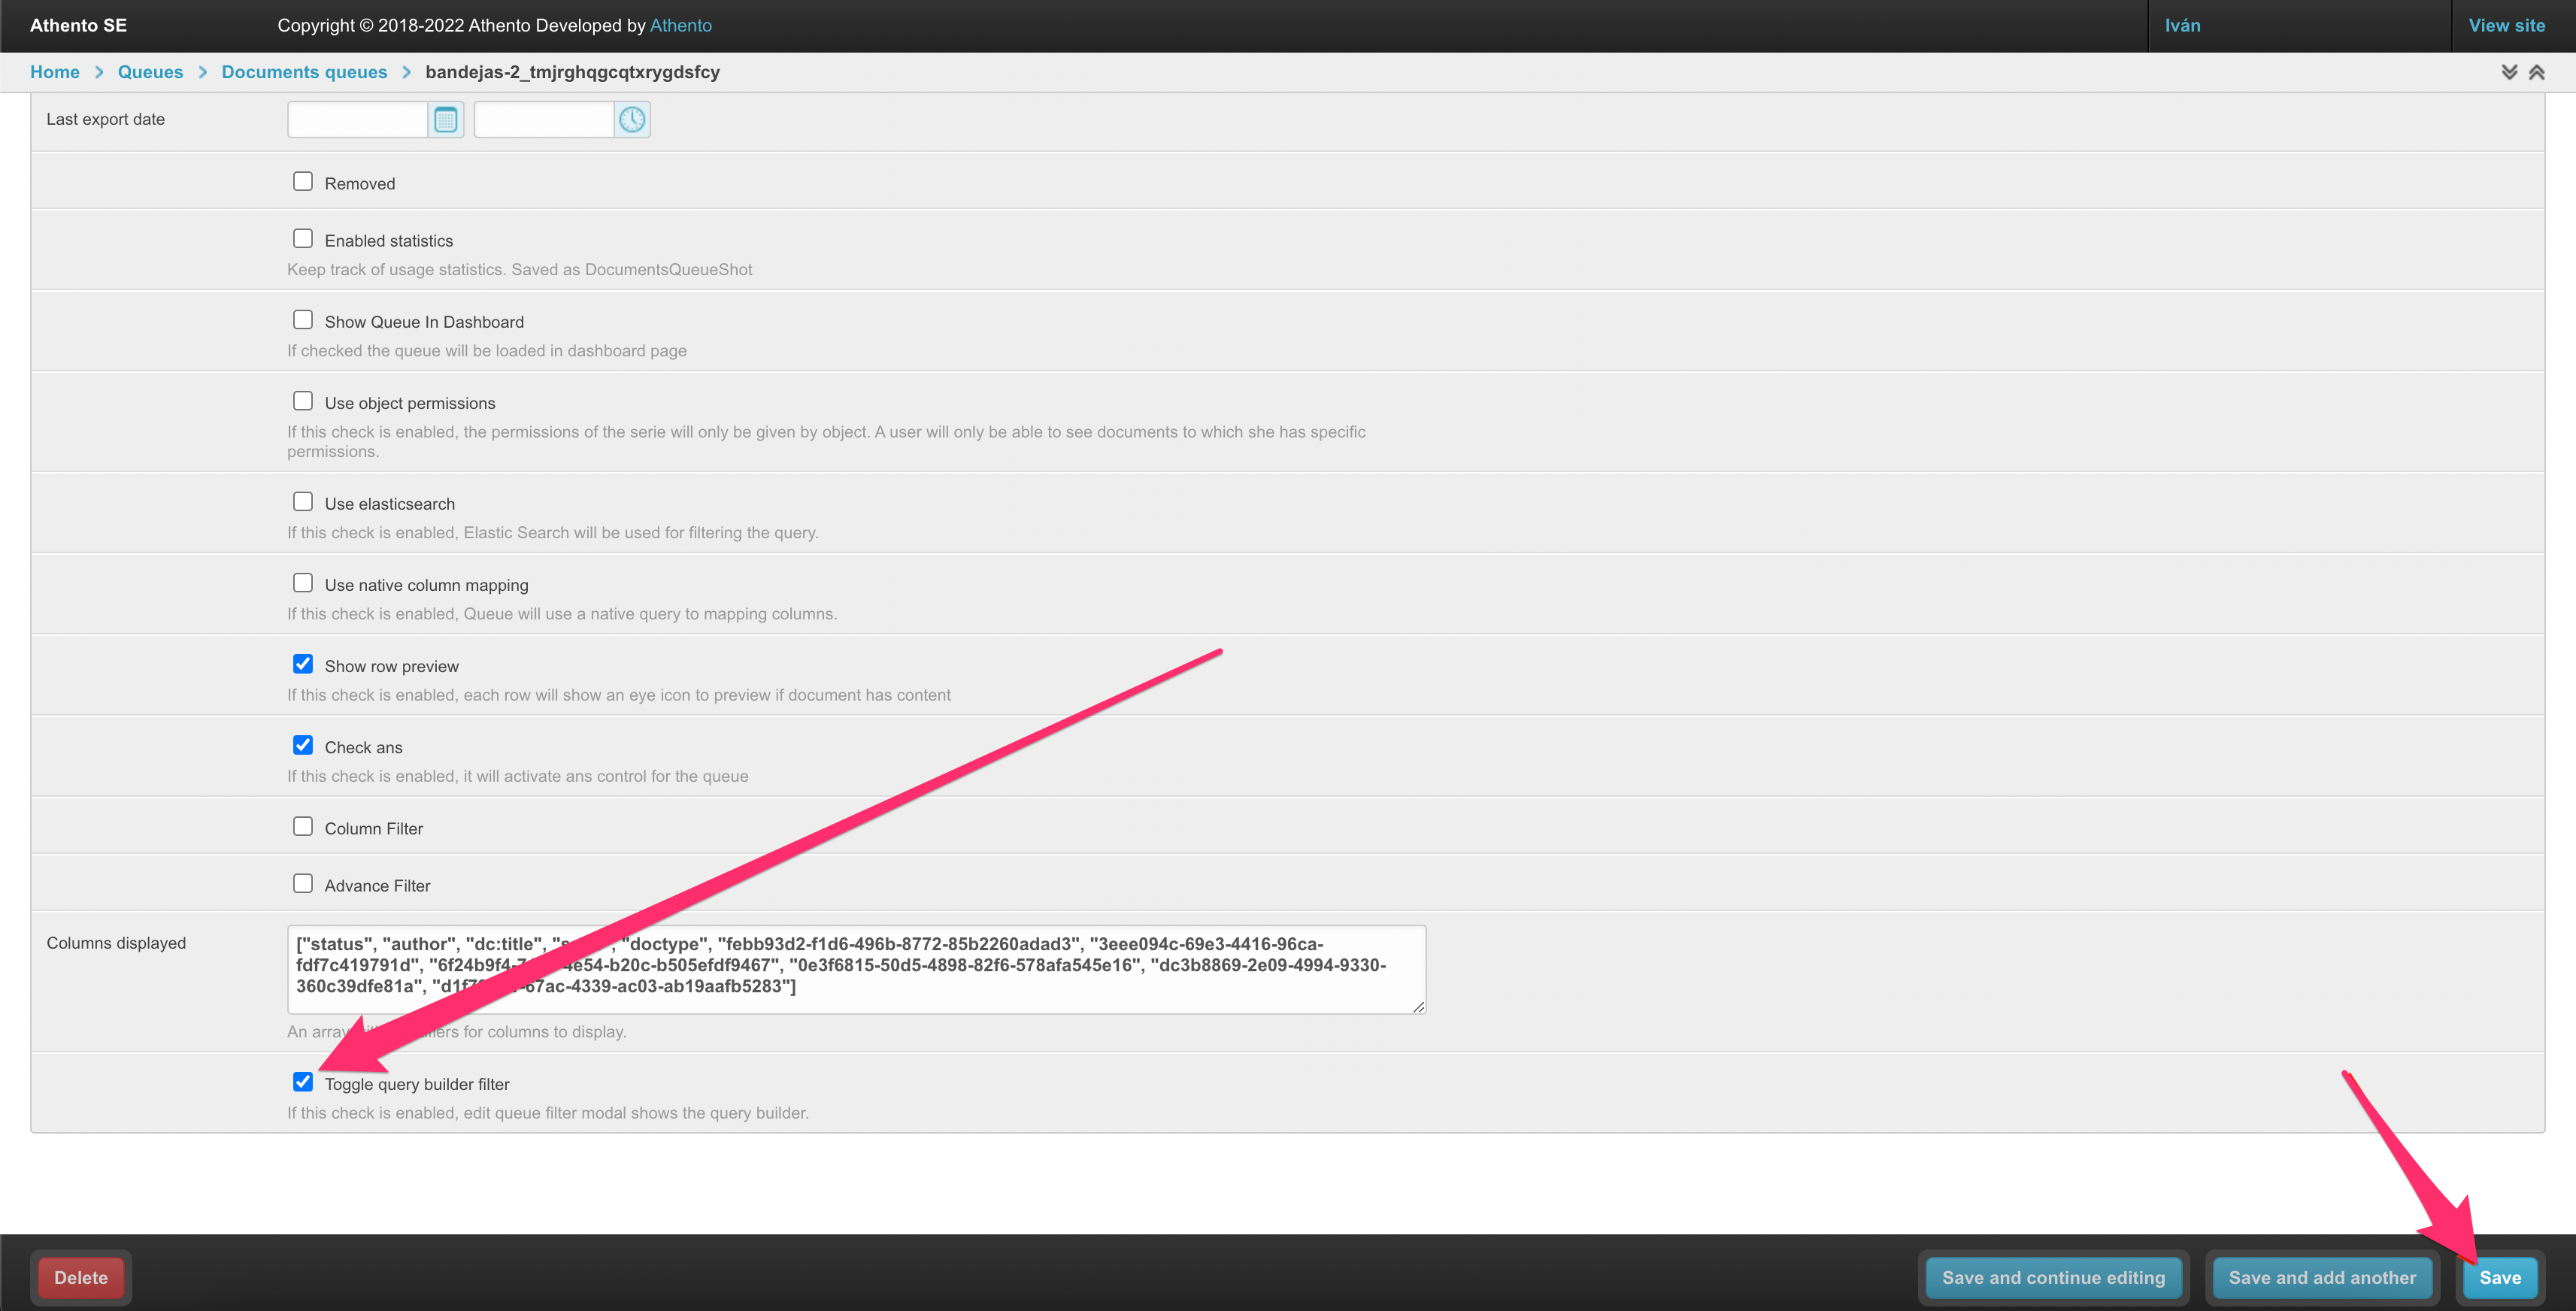Click the calendar icon for Last export date

(x=444, y=119)
